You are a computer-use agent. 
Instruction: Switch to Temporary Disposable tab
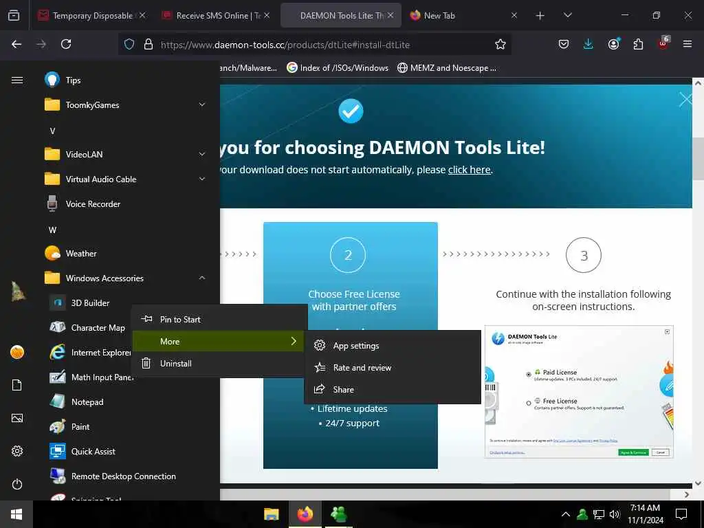(91, 16)
